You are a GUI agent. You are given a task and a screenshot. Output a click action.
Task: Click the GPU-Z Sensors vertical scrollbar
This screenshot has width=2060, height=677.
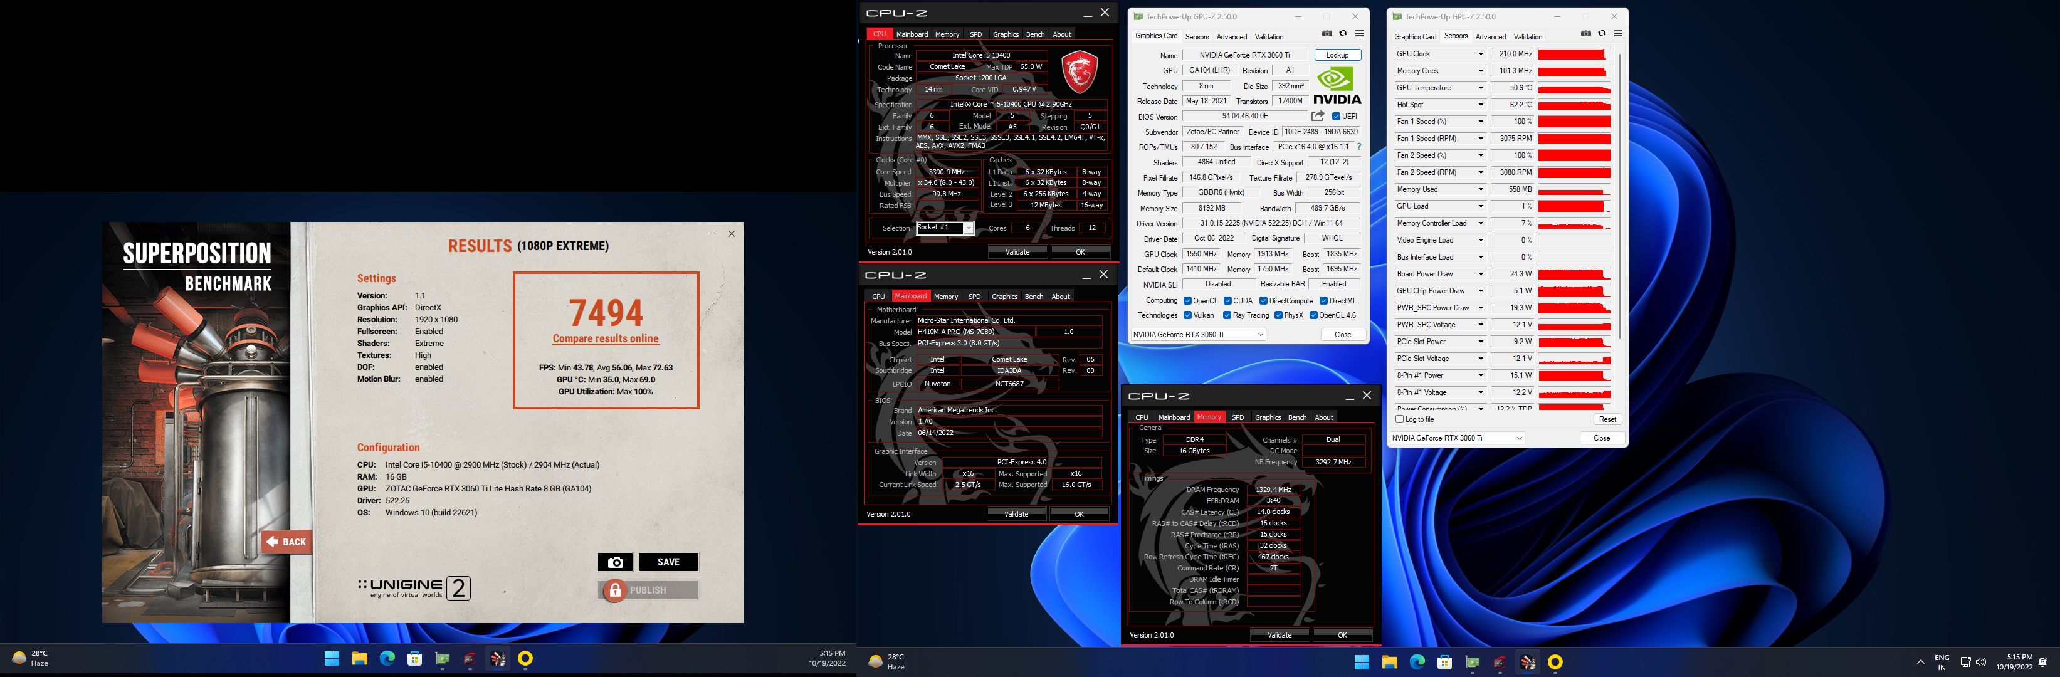point(1620,196)
